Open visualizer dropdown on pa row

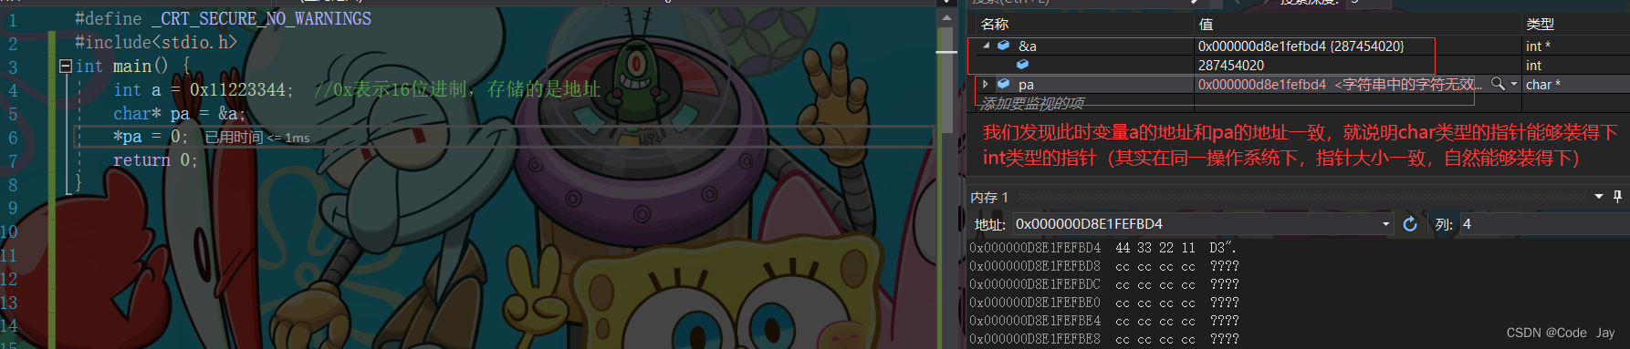[x=1514, y=84]
